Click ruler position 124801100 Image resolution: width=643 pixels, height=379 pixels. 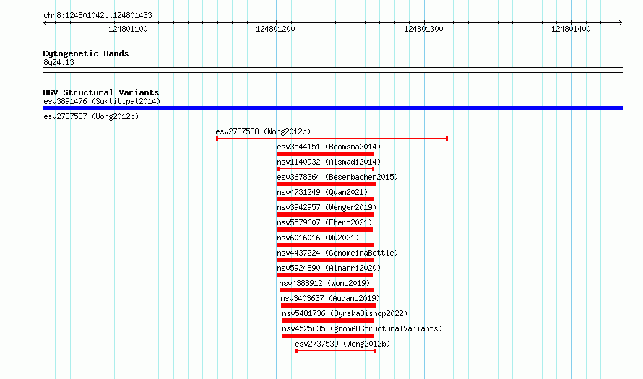pyautogui.click(x=128, y=29)
